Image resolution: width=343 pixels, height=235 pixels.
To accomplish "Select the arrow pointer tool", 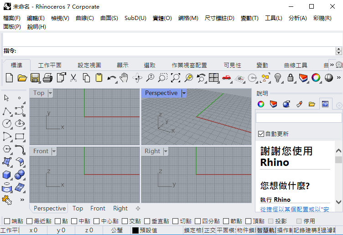I will tap(6, 98).
